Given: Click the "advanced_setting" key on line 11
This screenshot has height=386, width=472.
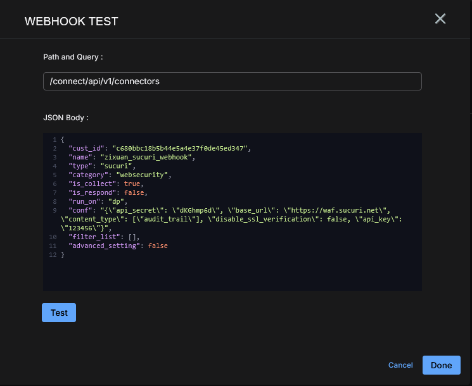Looking at the screenshot, I should pos(104,246).
